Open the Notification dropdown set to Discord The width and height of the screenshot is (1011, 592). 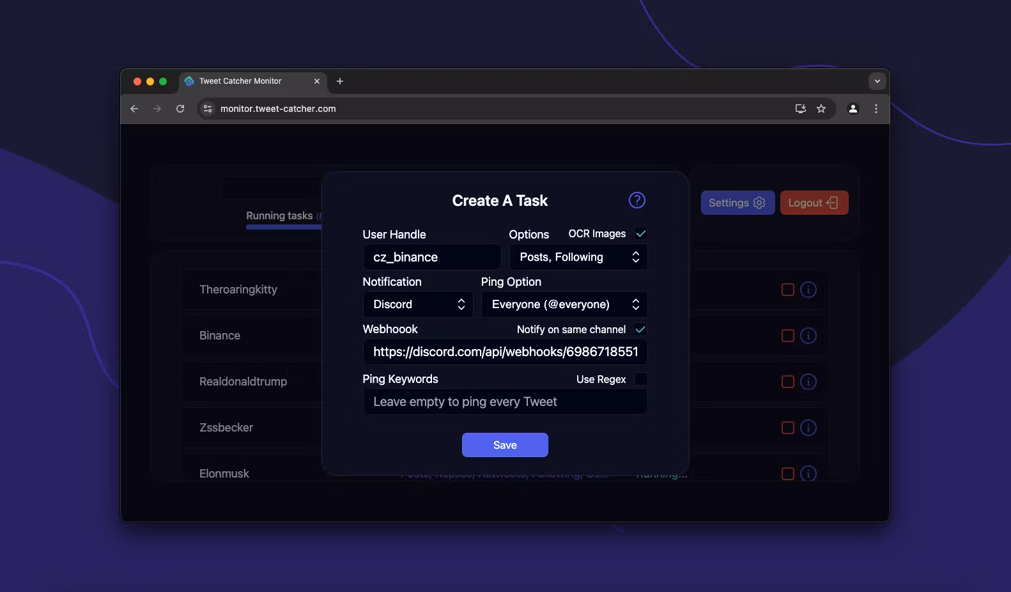pos(418,304)
